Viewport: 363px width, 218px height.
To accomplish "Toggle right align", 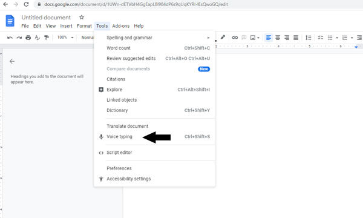I will pyautogui.click(x=287, y=38).
